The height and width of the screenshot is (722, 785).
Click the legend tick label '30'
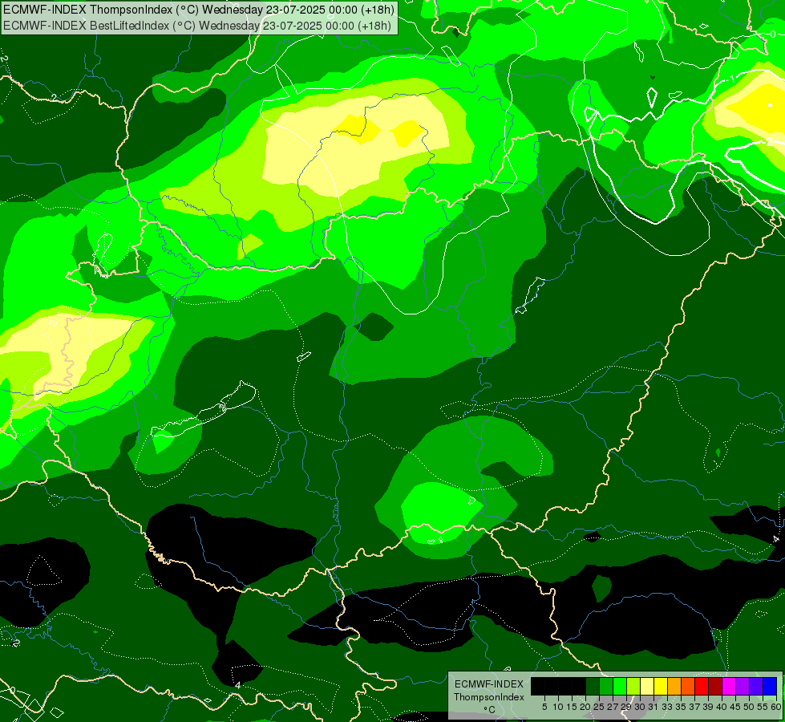(640, 707)
